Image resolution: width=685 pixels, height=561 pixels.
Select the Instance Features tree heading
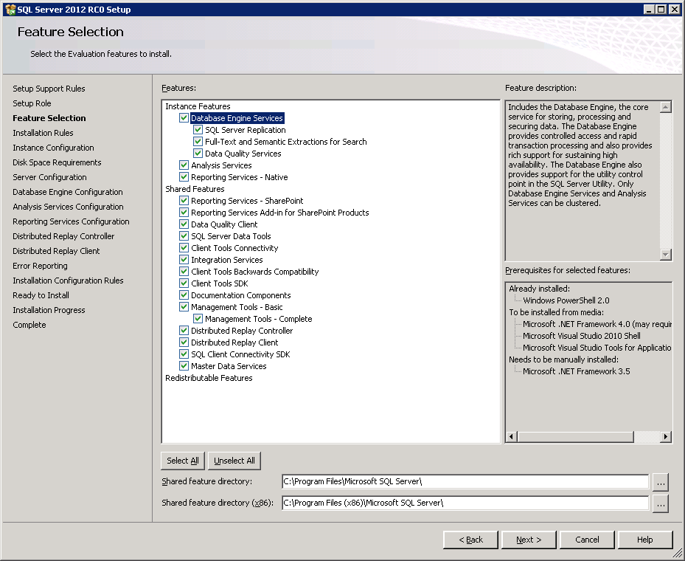[198, 106]
